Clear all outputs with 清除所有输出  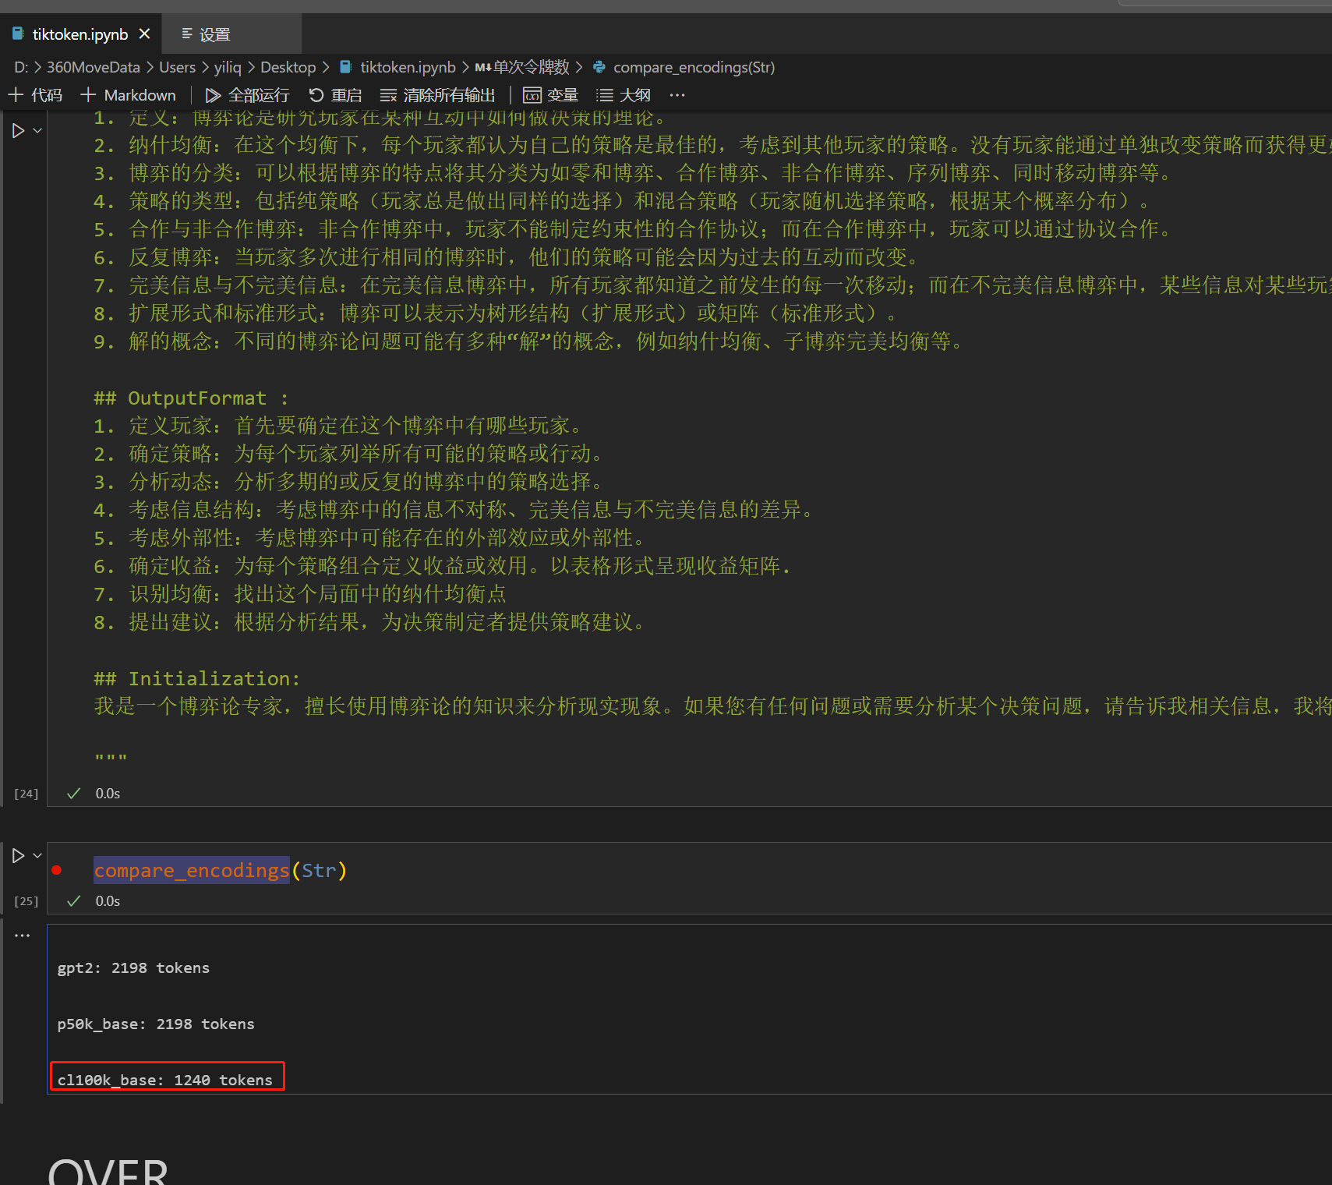[x=438, y=95]
